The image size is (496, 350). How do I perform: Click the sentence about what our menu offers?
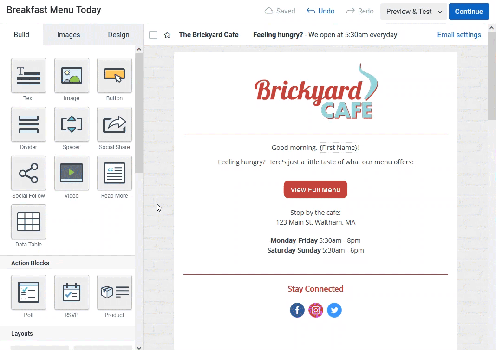pyautogui.click(x=315, y=162)
